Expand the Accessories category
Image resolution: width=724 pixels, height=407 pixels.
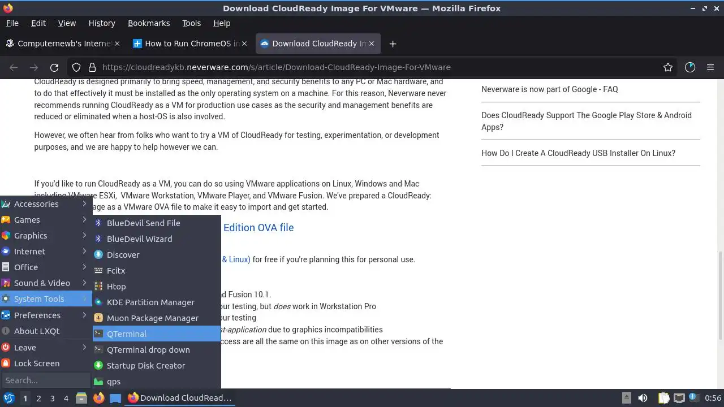[x=46, y=203]
